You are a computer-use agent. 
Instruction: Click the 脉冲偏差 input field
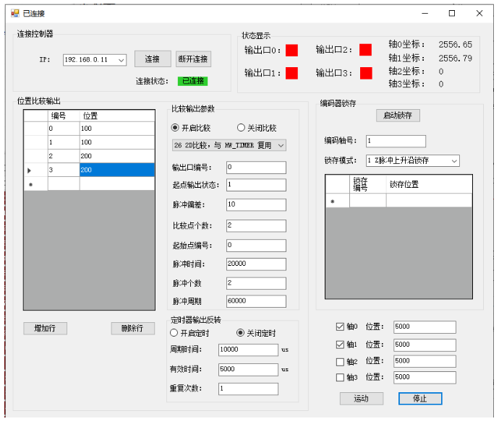tap(256, 204)
